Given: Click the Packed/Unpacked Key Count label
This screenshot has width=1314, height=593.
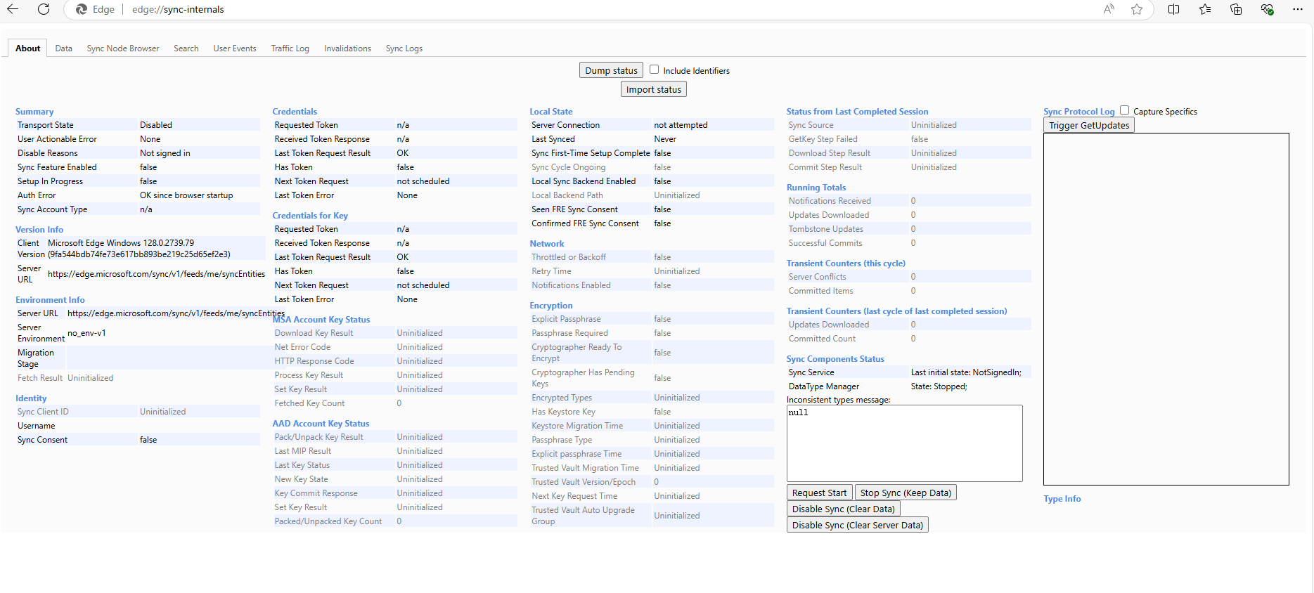Looking at the screenshot, I should click(x=328, y=521).
